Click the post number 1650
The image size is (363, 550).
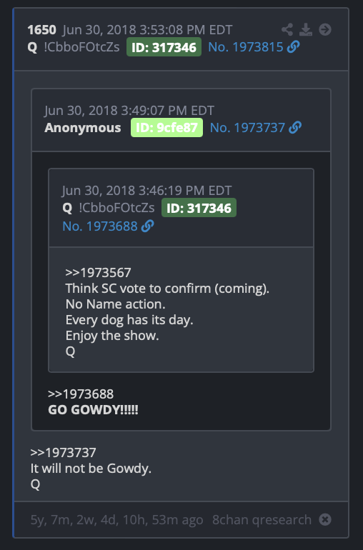[x=41, y=30]
